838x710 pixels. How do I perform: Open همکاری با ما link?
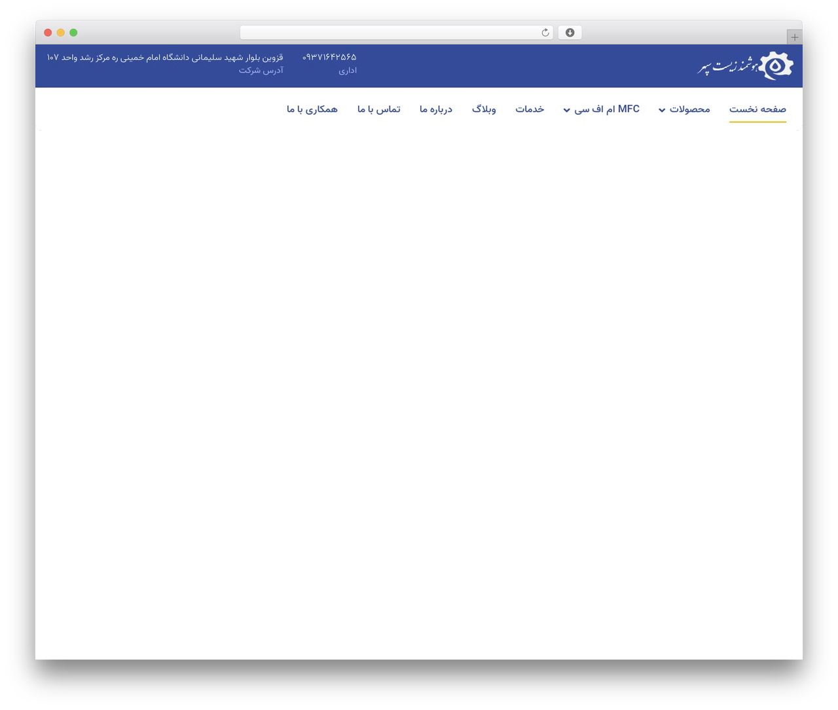(x=312, y=109)
